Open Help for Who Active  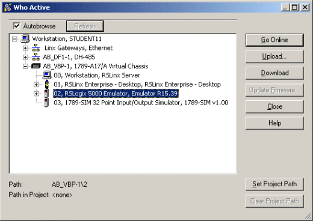click(274, 123)
